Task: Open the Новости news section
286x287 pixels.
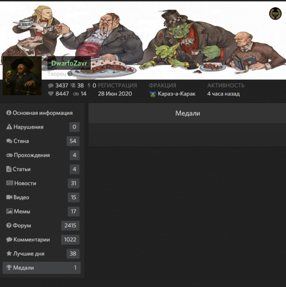Action: click(x=42, y=183)
